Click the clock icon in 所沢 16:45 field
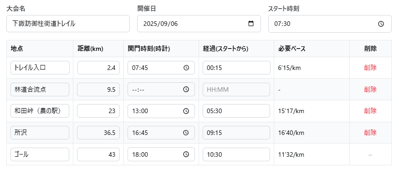The height and width of the screenshot is (169, 399). pyautogui.click(x=186, y=133)
